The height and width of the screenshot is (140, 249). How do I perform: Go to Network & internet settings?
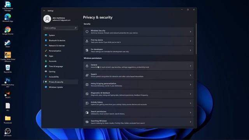pyautogui.click(x=61, y=45)
